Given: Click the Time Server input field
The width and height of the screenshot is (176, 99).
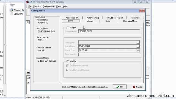Looking at the screenshot, I should tap(109, 54).
